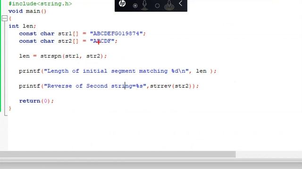Click the webcam joystick icon in recorder bar
Screen dimensions: 302x169
169,5
